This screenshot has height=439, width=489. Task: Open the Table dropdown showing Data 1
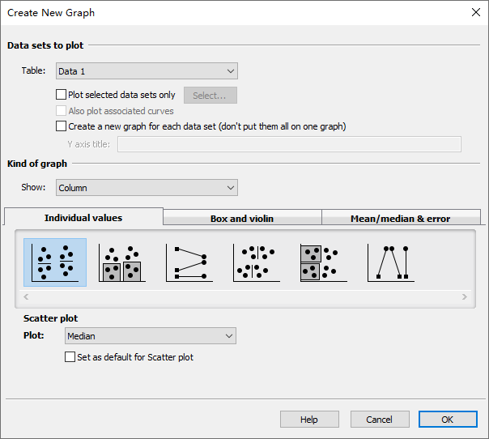click(147, 71)
